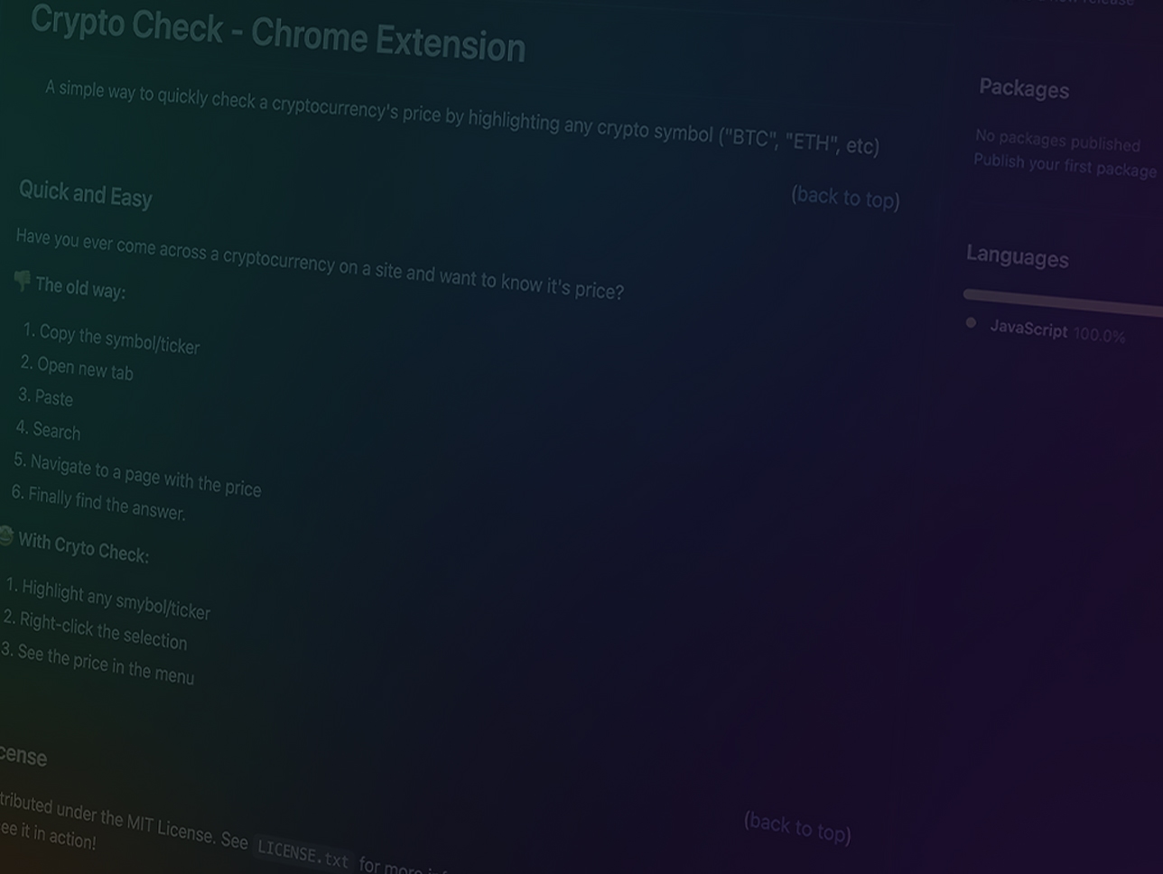The width and height of the screenshot is (1163, 874).
Task: Click 'Navigate to a page with the price'
Action: click(145, 476)
